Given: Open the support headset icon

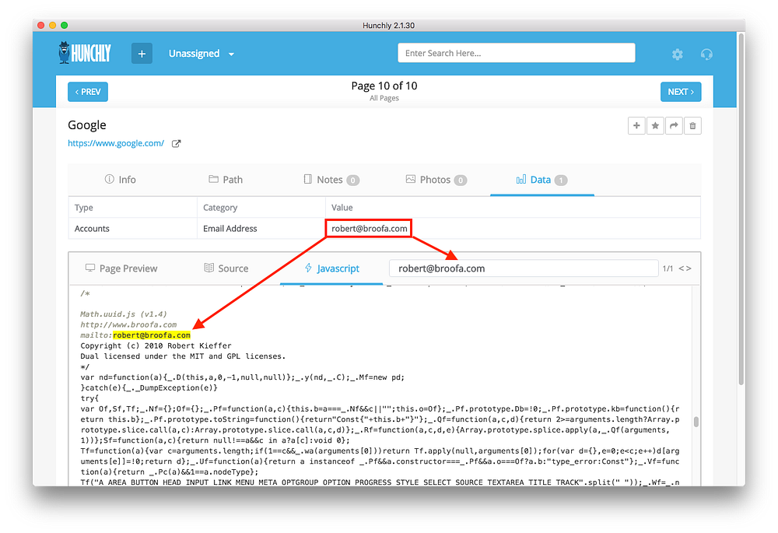Looking at the screenshot, I should coord(706,54).
